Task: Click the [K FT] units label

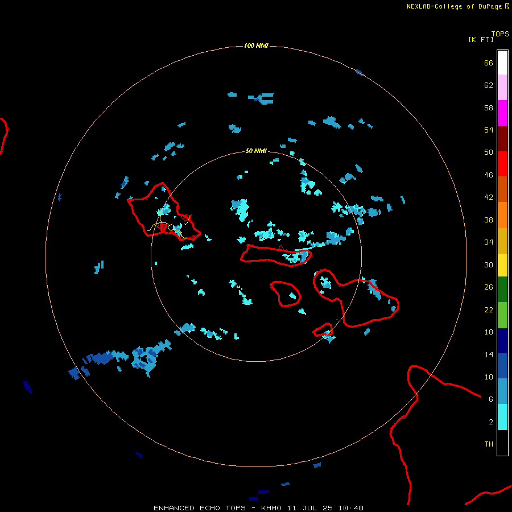Action: point(481,39)
